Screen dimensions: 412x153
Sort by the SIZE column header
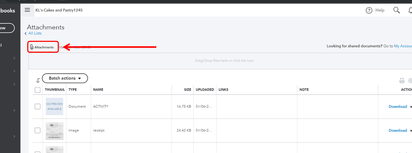(x=187, y=90)
